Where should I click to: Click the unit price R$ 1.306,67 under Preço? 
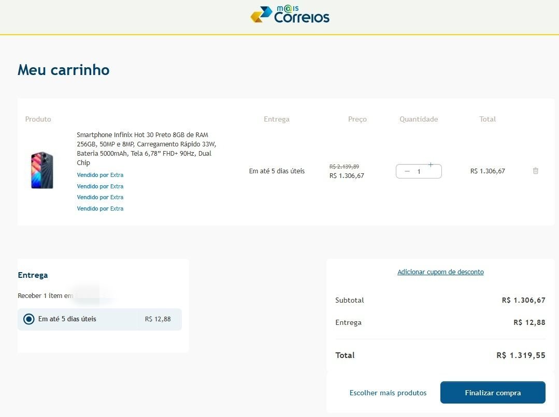[x=347, y=175]
